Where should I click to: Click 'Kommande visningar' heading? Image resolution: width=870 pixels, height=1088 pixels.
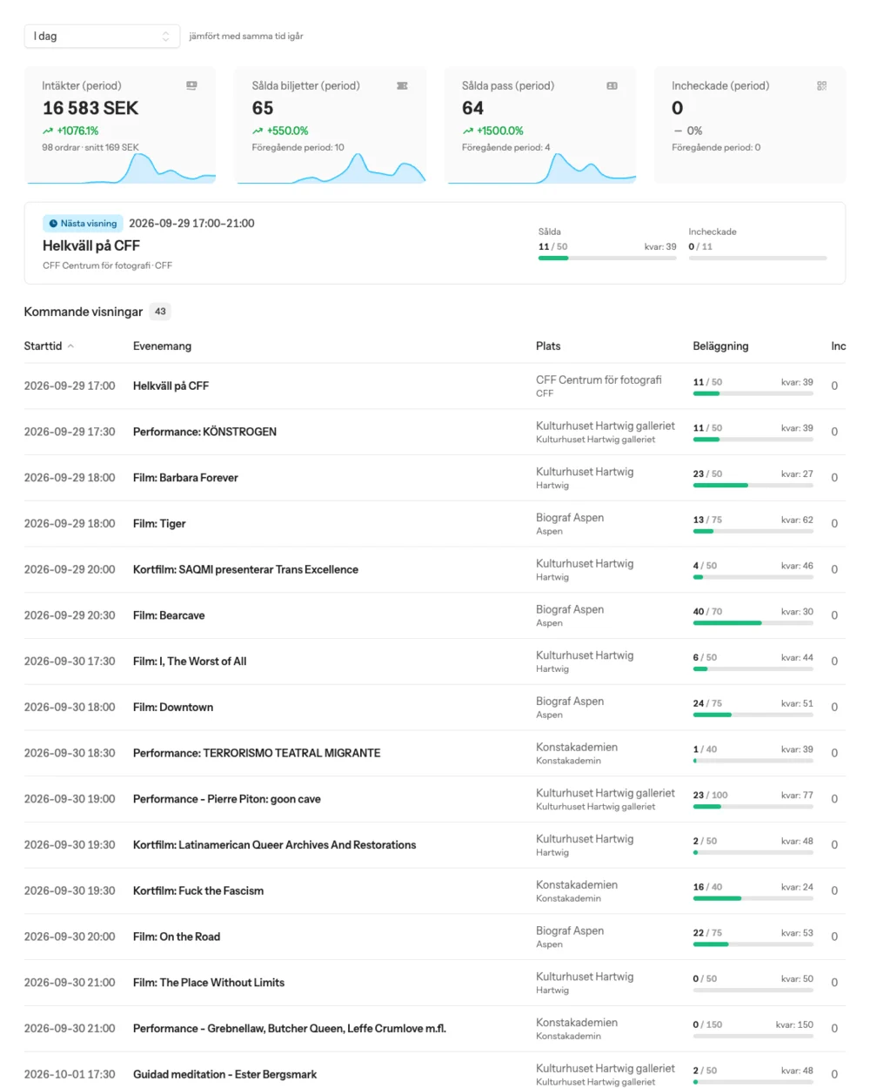click(84, 312)
